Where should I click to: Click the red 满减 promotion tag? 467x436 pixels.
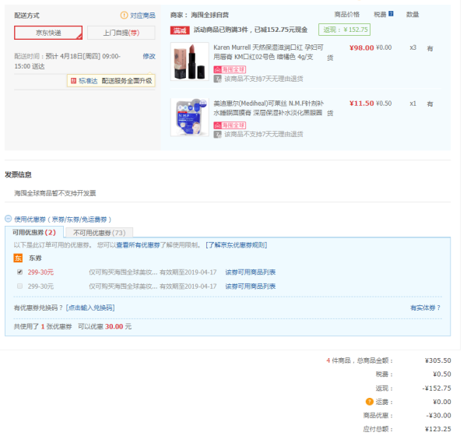click(180, 30)
